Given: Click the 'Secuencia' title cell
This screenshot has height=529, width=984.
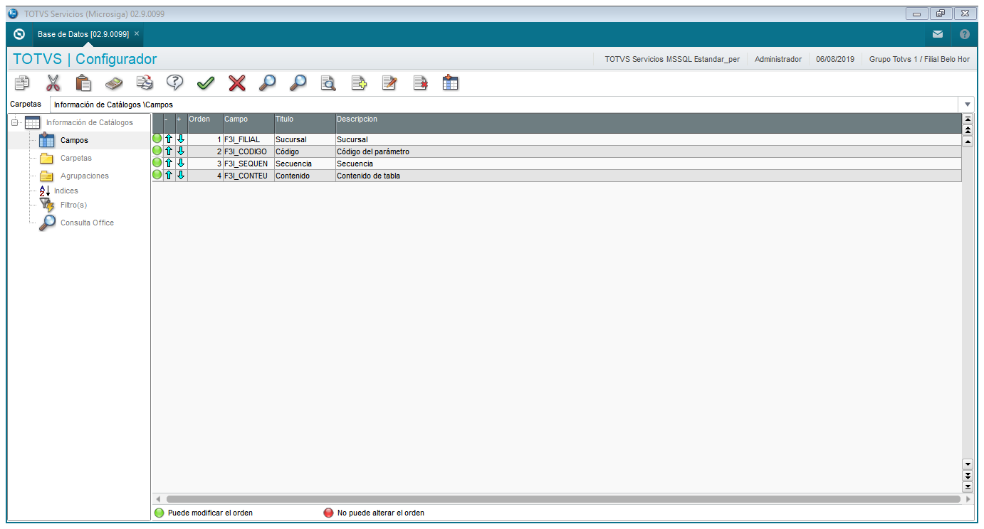Looking at the screenshot, I should 305,164.
